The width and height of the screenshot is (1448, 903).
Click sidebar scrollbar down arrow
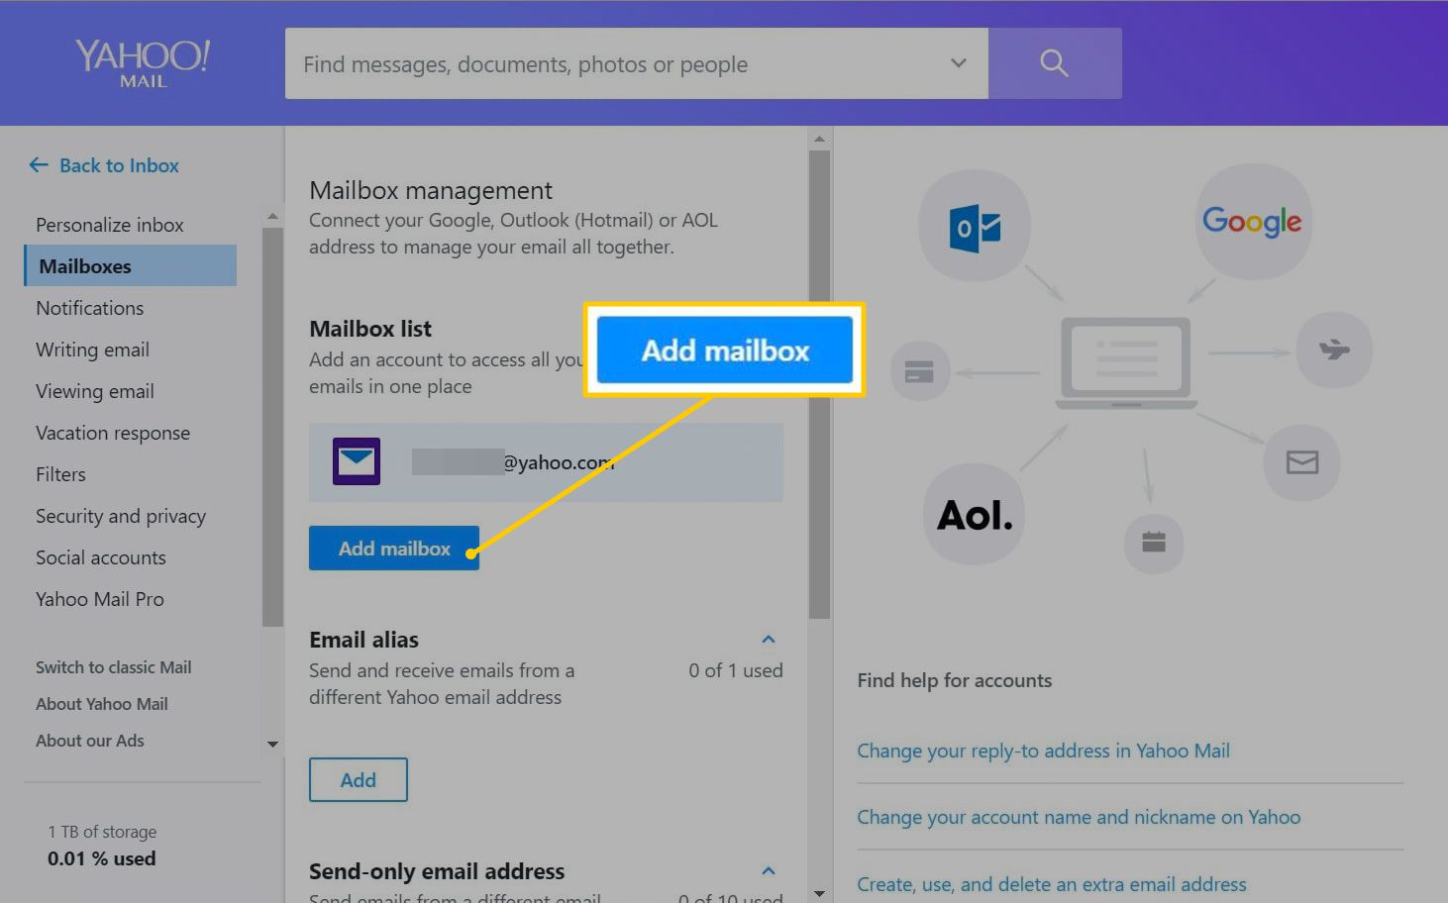(272, 744)
